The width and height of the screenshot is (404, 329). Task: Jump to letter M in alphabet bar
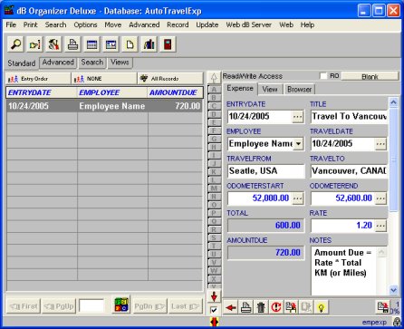[214, 189]
